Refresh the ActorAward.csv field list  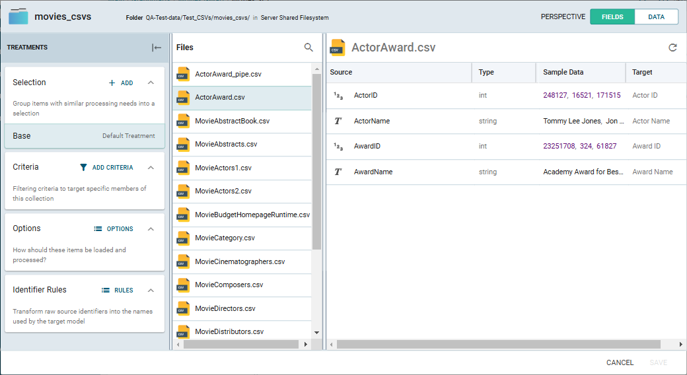pos(672,48)
